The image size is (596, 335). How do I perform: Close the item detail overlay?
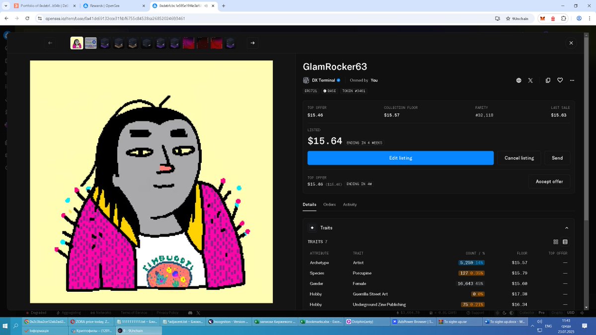(571, 43)
